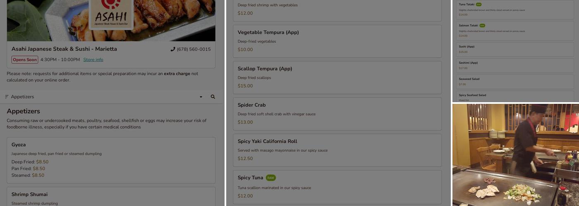Click the Asahi restaurant logo

(x=111, y=14)
